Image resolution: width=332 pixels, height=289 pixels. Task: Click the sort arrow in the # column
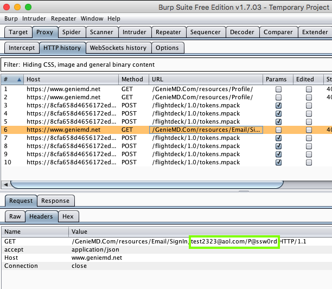tap(20, 80)
